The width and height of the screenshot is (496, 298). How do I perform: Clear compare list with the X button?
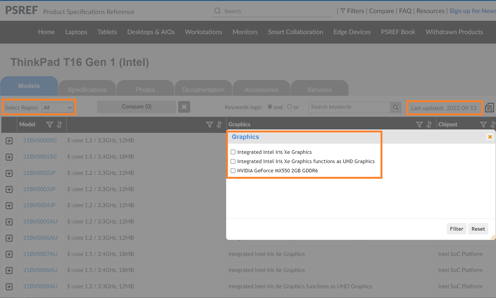pos(184,107)
